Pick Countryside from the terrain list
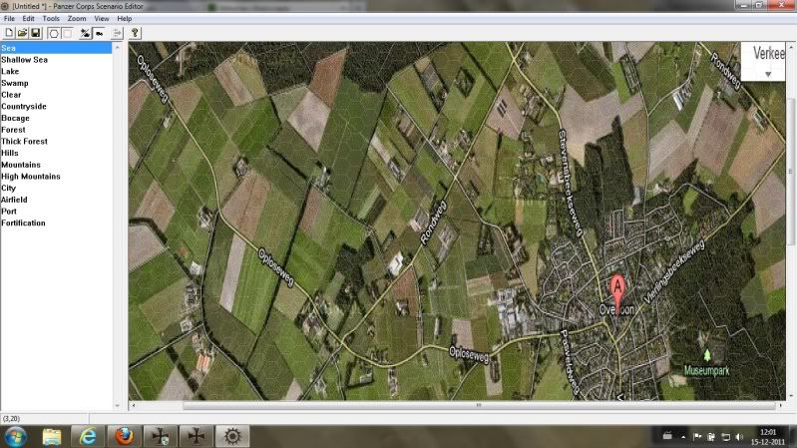The width and height of the screenshot is (797, 448). 24,107
